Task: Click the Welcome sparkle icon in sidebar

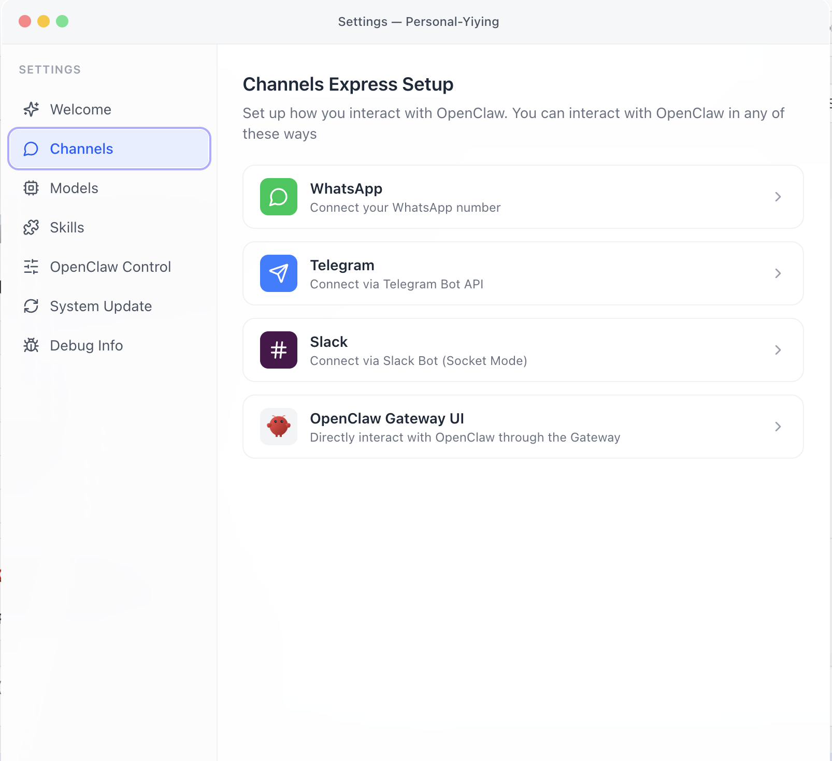Action: (x=31, y=109)
